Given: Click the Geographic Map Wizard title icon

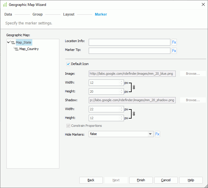Looking at the screenshot, I should (5, 5).
